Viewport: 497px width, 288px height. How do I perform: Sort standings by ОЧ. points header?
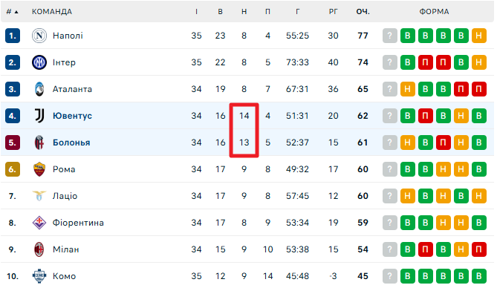pyautogui.click(x=363, y=12)
